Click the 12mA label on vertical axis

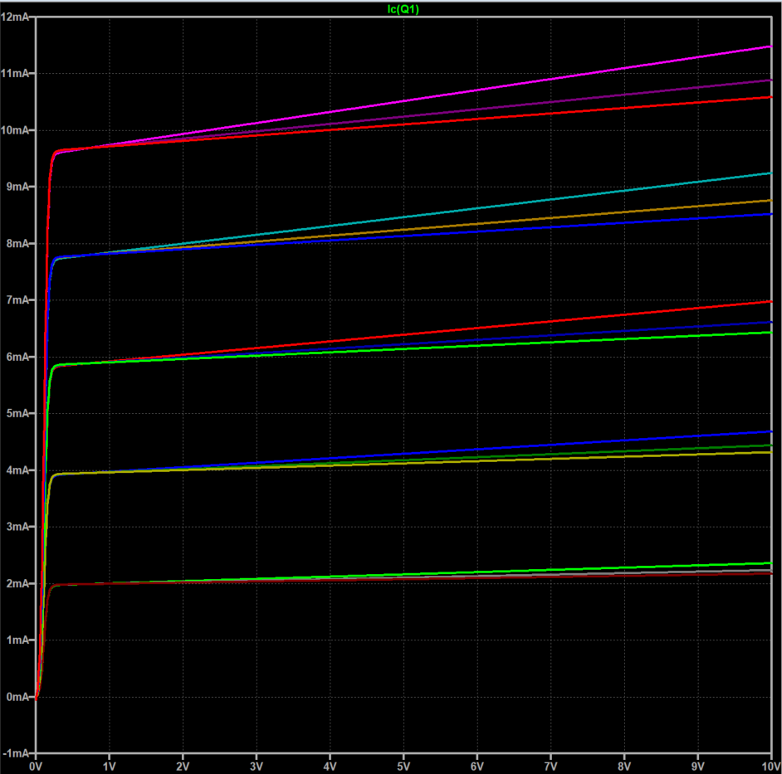(16, 17)
